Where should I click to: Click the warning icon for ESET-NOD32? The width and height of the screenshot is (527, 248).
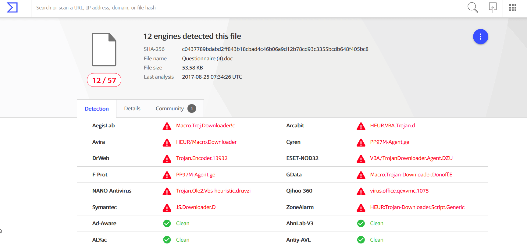click(x=361, y=159)
